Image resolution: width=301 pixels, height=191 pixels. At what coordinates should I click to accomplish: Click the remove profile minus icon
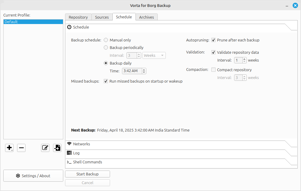(x=21, y=147)
